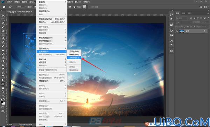Viewport: 210px width, 127px height.
Task: Click the search magnifier at top right
Action: [x=201, y=7]
